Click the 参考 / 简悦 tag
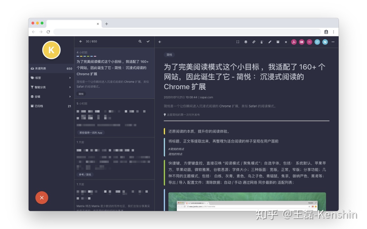 (85, 175)
